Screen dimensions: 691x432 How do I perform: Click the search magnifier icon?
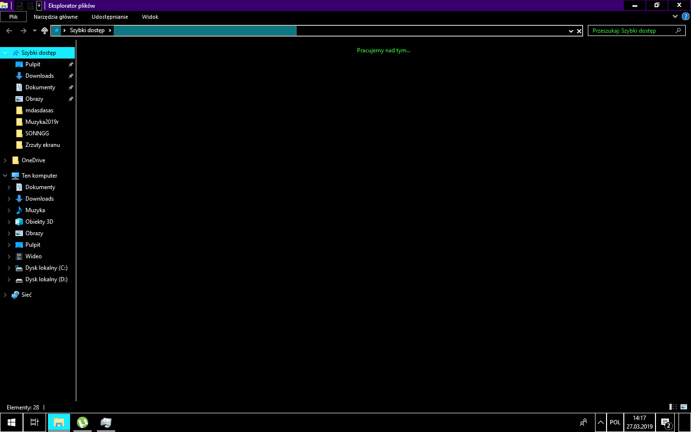click(x=678, y=31)
